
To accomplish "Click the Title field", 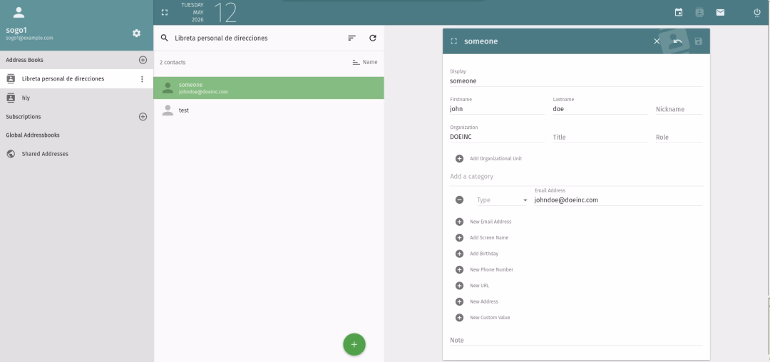I will point(600,137).
